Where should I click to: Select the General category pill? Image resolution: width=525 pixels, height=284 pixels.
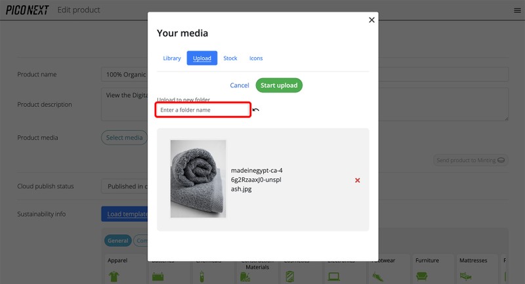[x=118, y=241]
